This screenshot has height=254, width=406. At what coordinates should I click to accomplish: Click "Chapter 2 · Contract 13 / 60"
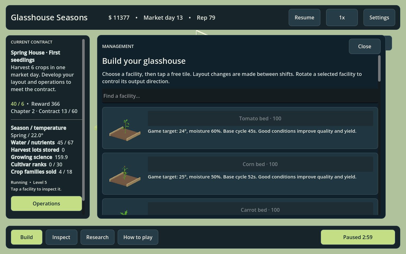(x=44, y=111)
